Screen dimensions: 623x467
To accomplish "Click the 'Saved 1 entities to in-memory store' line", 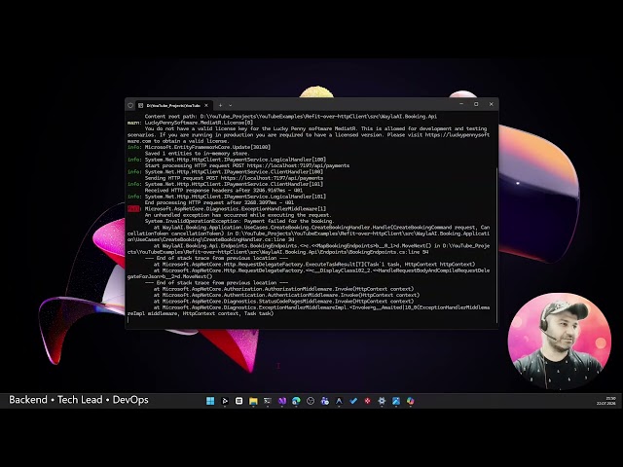I will click(x=197, y=154).
